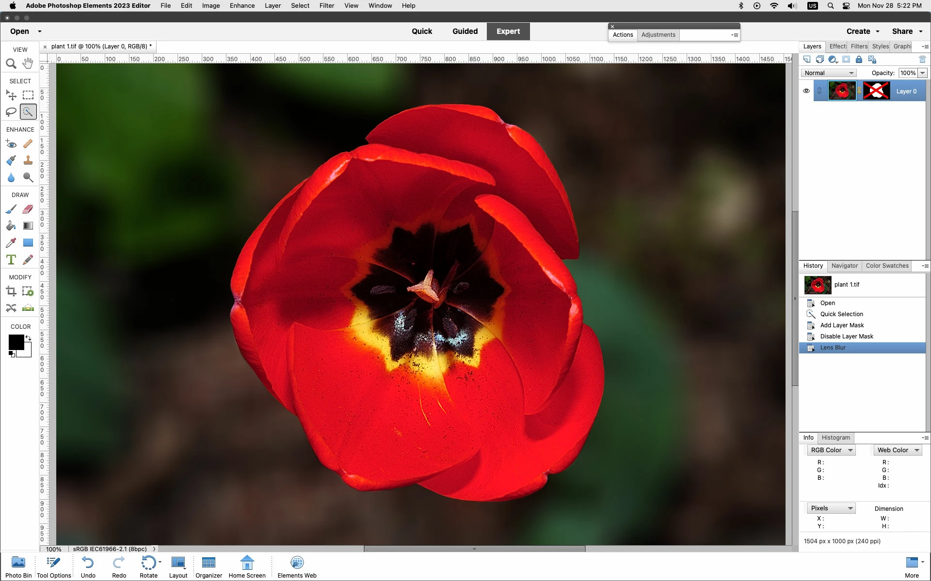The height and width of the screenshot is (581, 931).
Task: Open the RGB Color mode dropdown
Action: pos(831,450)
